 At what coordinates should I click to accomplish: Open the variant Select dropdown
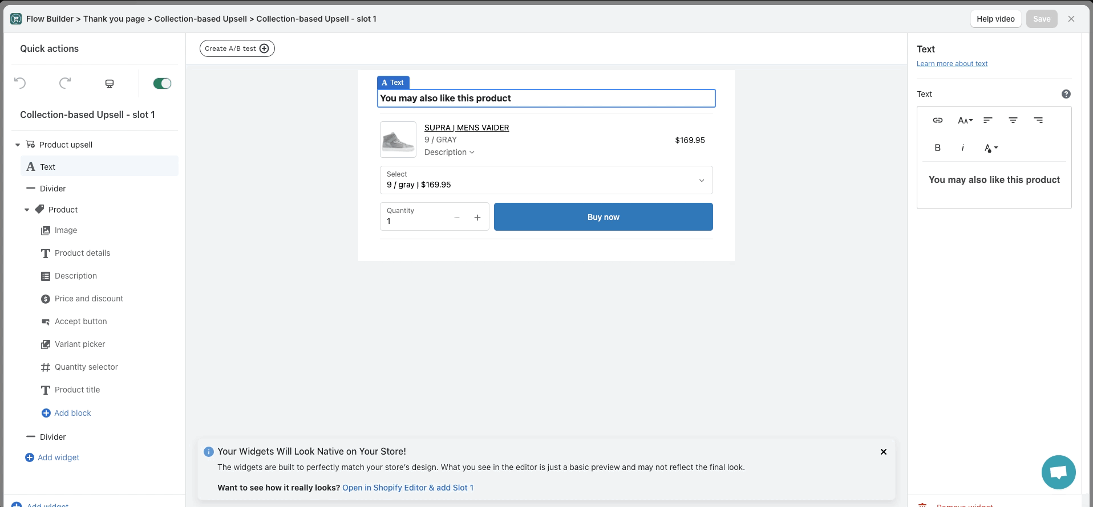546,180
